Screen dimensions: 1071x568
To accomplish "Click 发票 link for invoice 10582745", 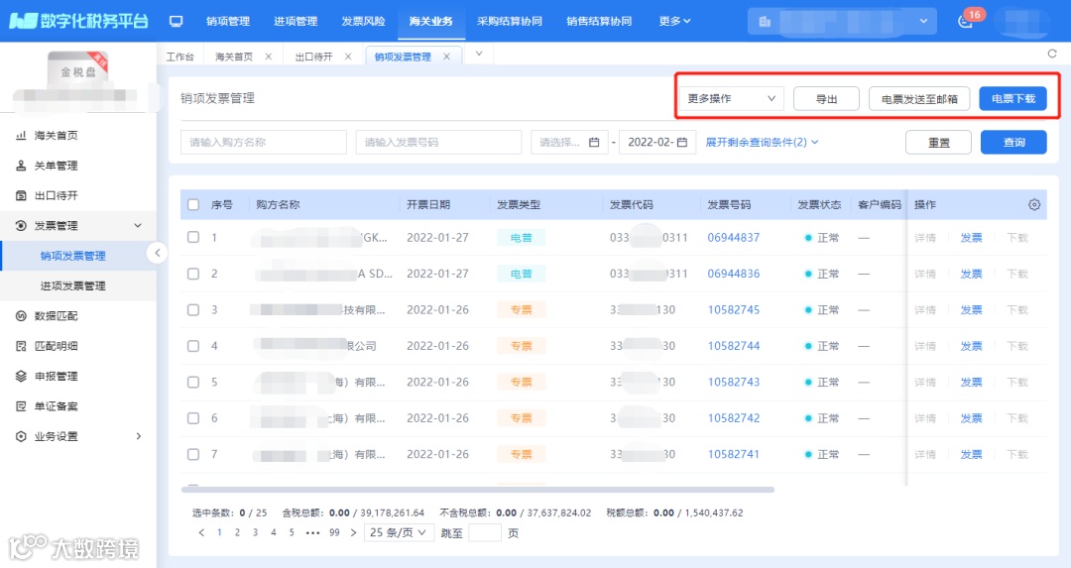I will [971, 309].
